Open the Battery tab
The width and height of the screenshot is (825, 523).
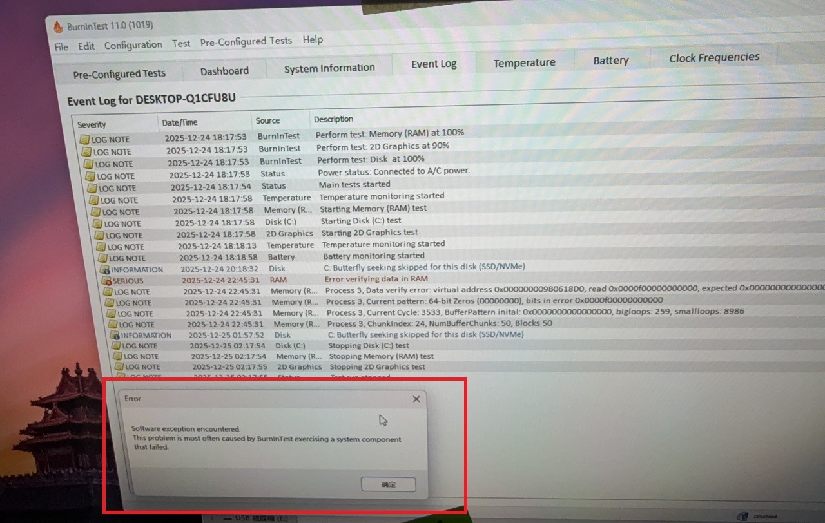click(611, 61)
